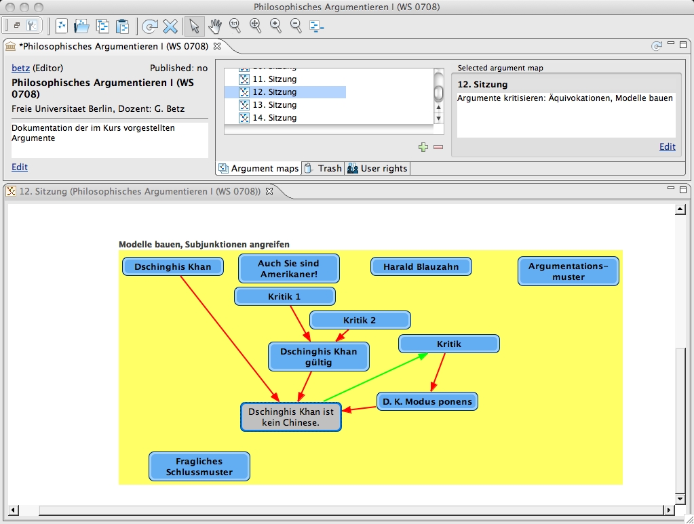Screen dimensions: 694x524
Task: Minimize the 12. Sitzung map panel
Action: pyautogui.click(x=671, y=188)
